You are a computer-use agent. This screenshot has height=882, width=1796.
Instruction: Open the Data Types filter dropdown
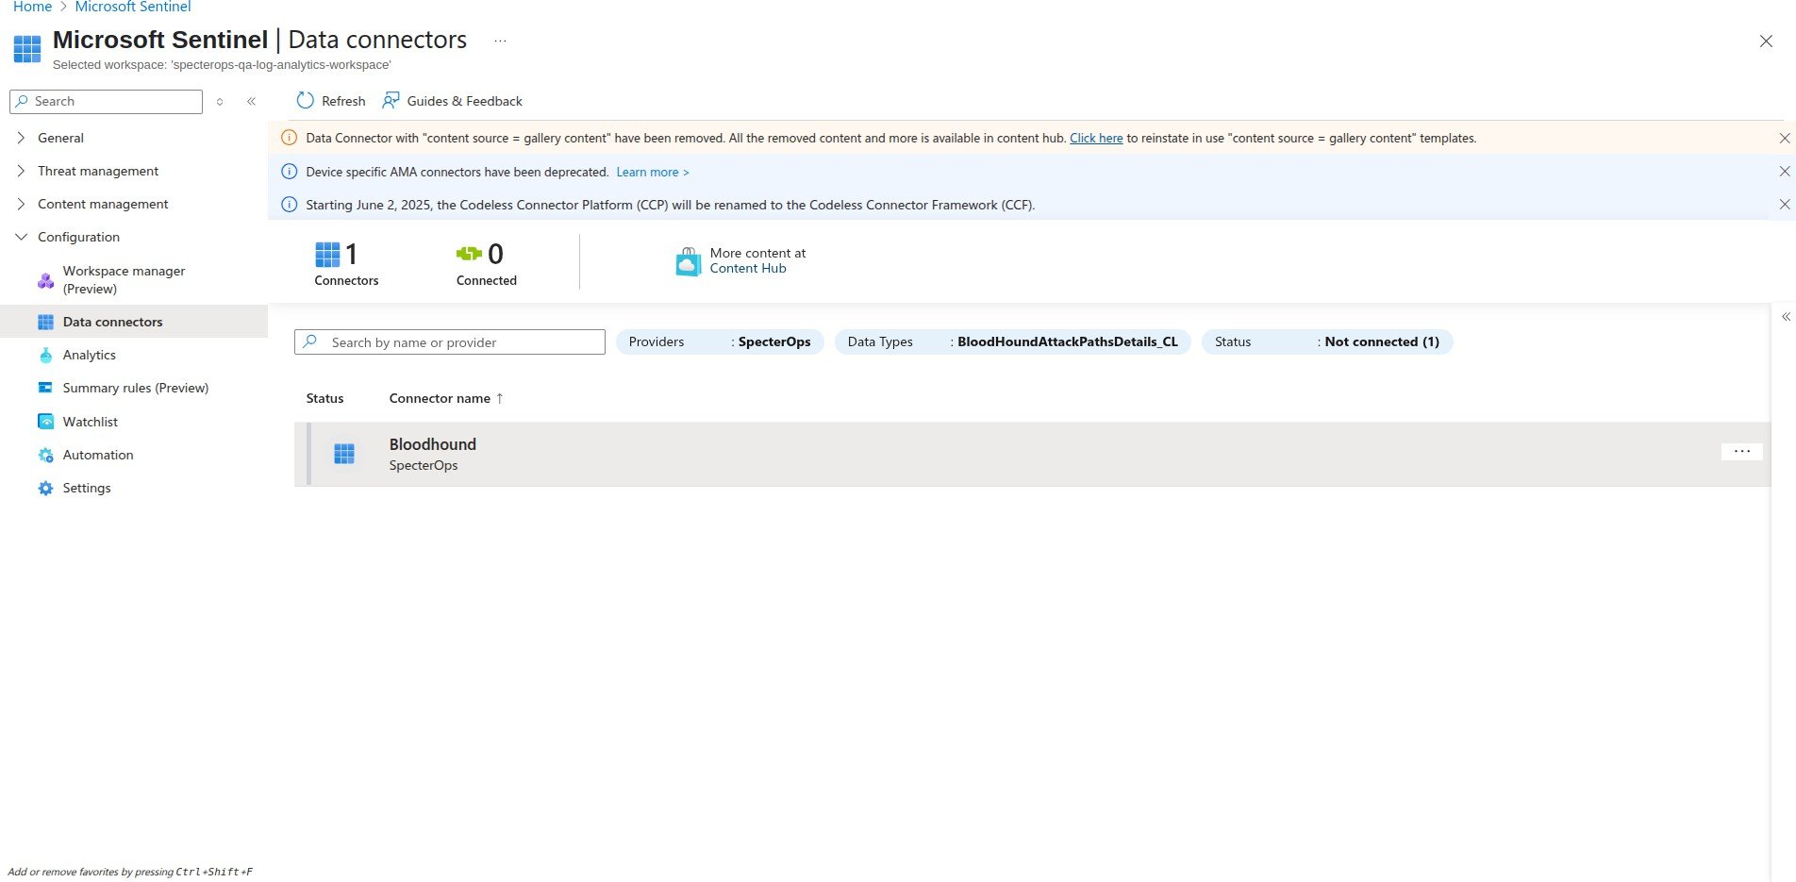[1012, 341]
